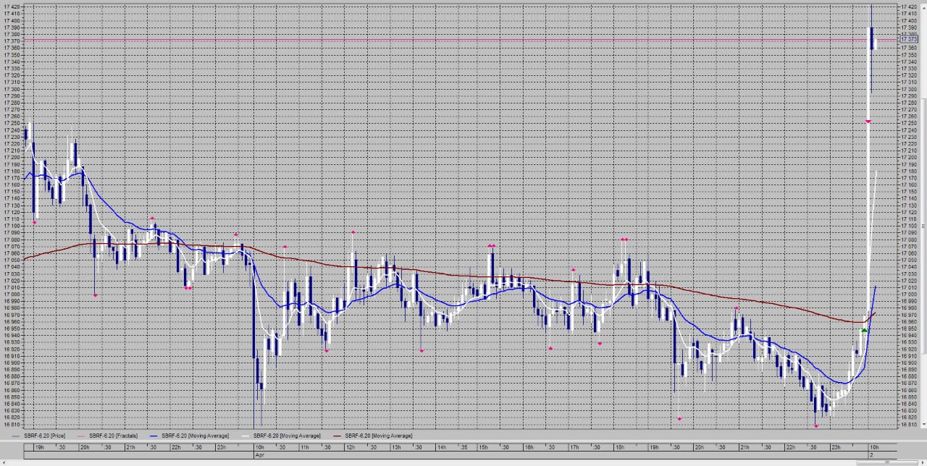Click the horizontal scrollbar right arrow
927x466 pixels.
[923, 462]
